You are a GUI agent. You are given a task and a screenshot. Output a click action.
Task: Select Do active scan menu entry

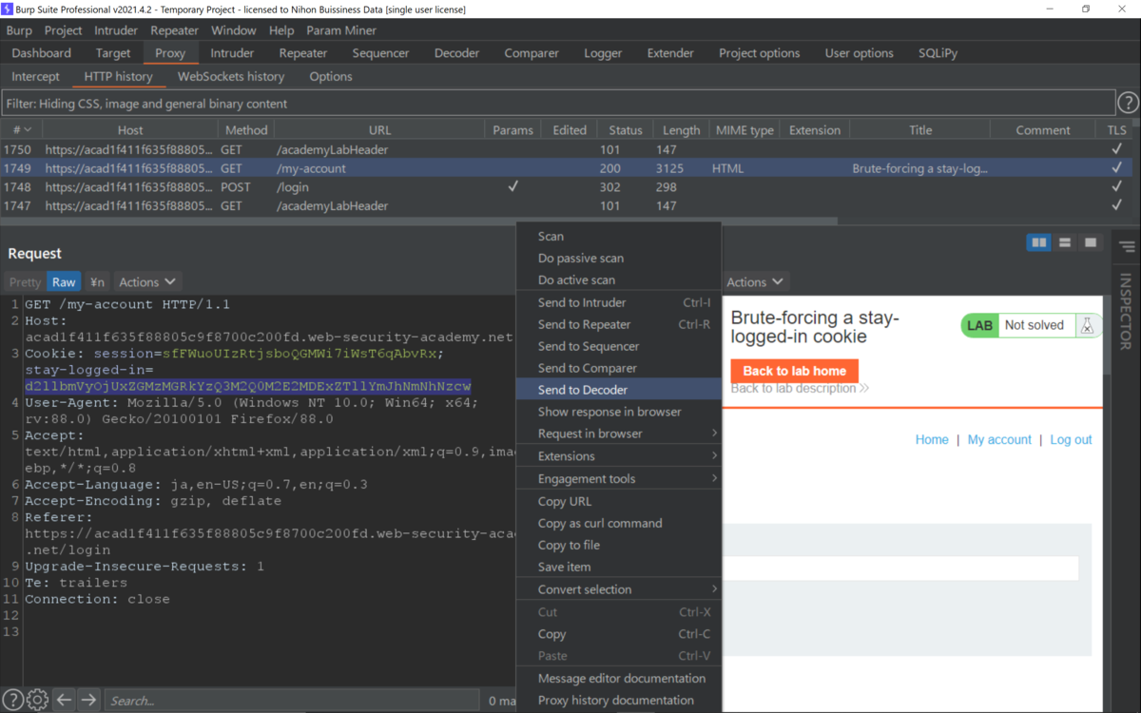(x=618, y=280)
